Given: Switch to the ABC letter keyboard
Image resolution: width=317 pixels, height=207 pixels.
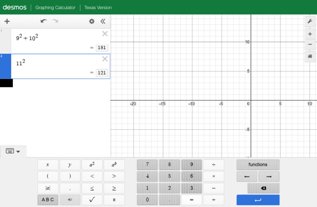Looking at the screenshot, I should coord(48,200).
